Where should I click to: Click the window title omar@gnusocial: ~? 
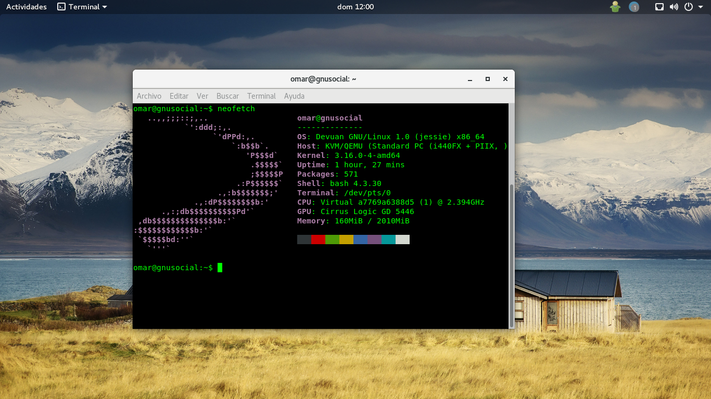(323, 79)
